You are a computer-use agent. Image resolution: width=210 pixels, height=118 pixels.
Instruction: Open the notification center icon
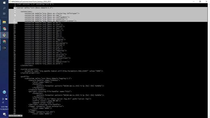point(4,114)
